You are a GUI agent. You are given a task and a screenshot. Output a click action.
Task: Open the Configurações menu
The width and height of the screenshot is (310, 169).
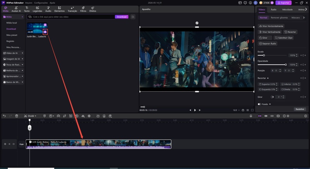coord(41,3)
